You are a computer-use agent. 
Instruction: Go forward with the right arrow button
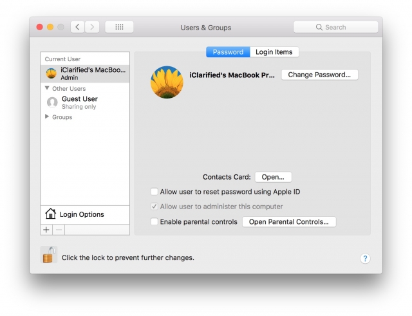pos(93,27)
